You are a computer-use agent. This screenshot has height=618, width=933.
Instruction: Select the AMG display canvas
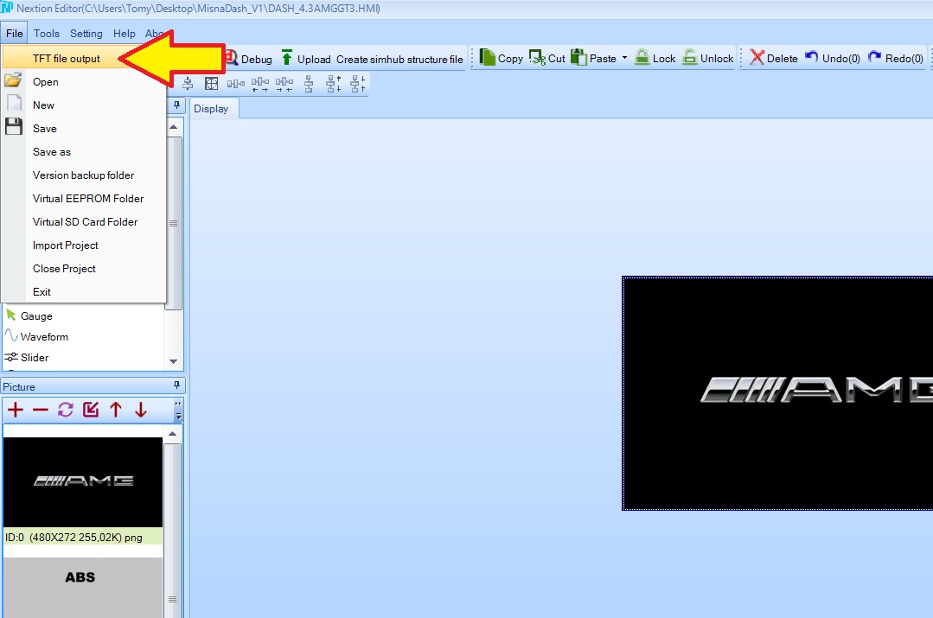tap(777, 393)
